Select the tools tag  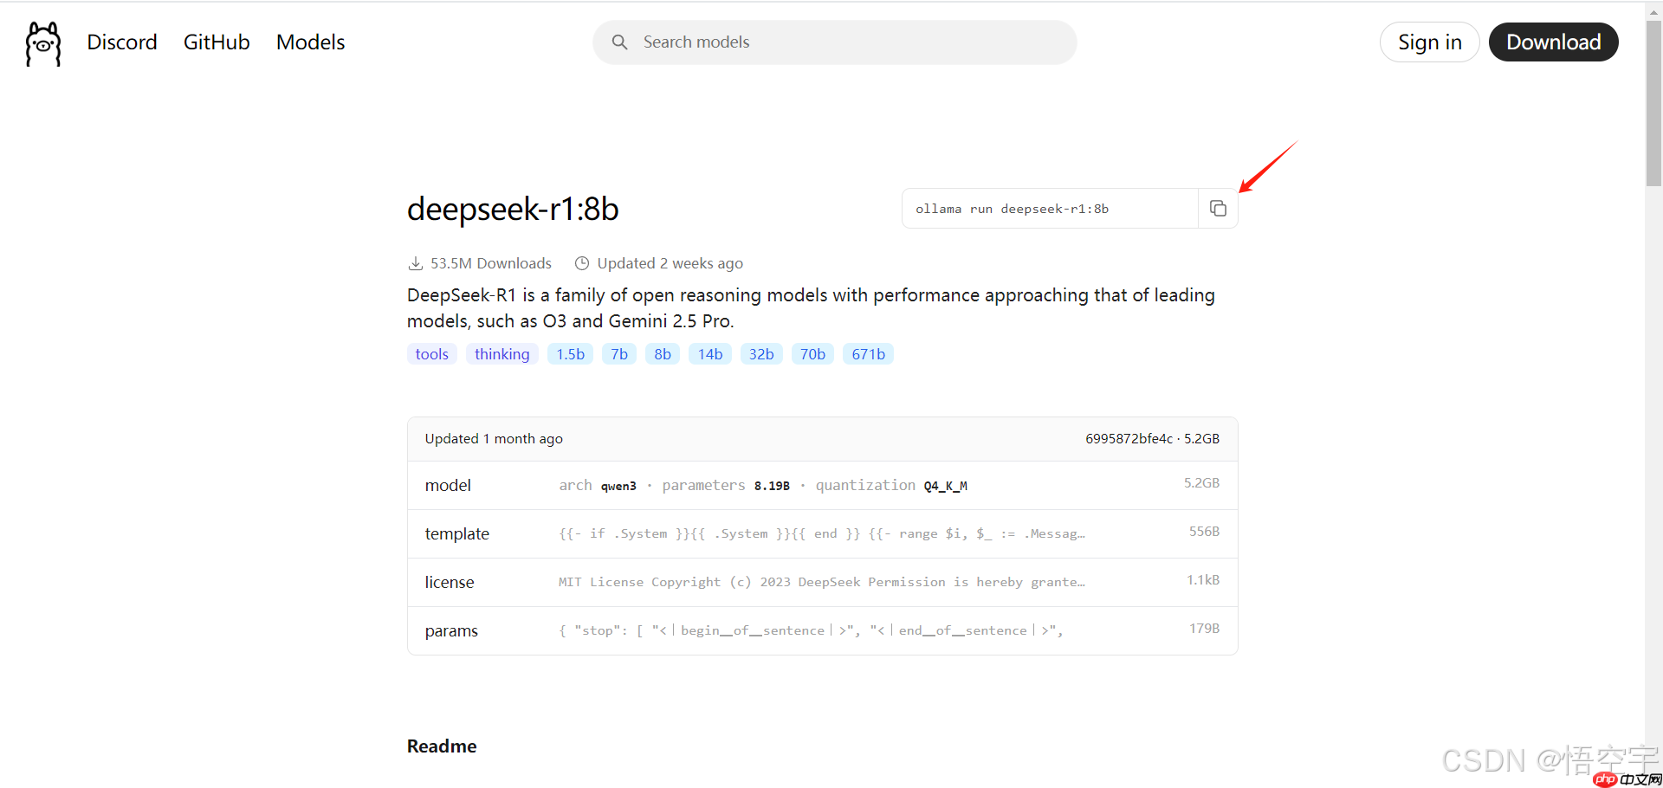pos(431,354)
